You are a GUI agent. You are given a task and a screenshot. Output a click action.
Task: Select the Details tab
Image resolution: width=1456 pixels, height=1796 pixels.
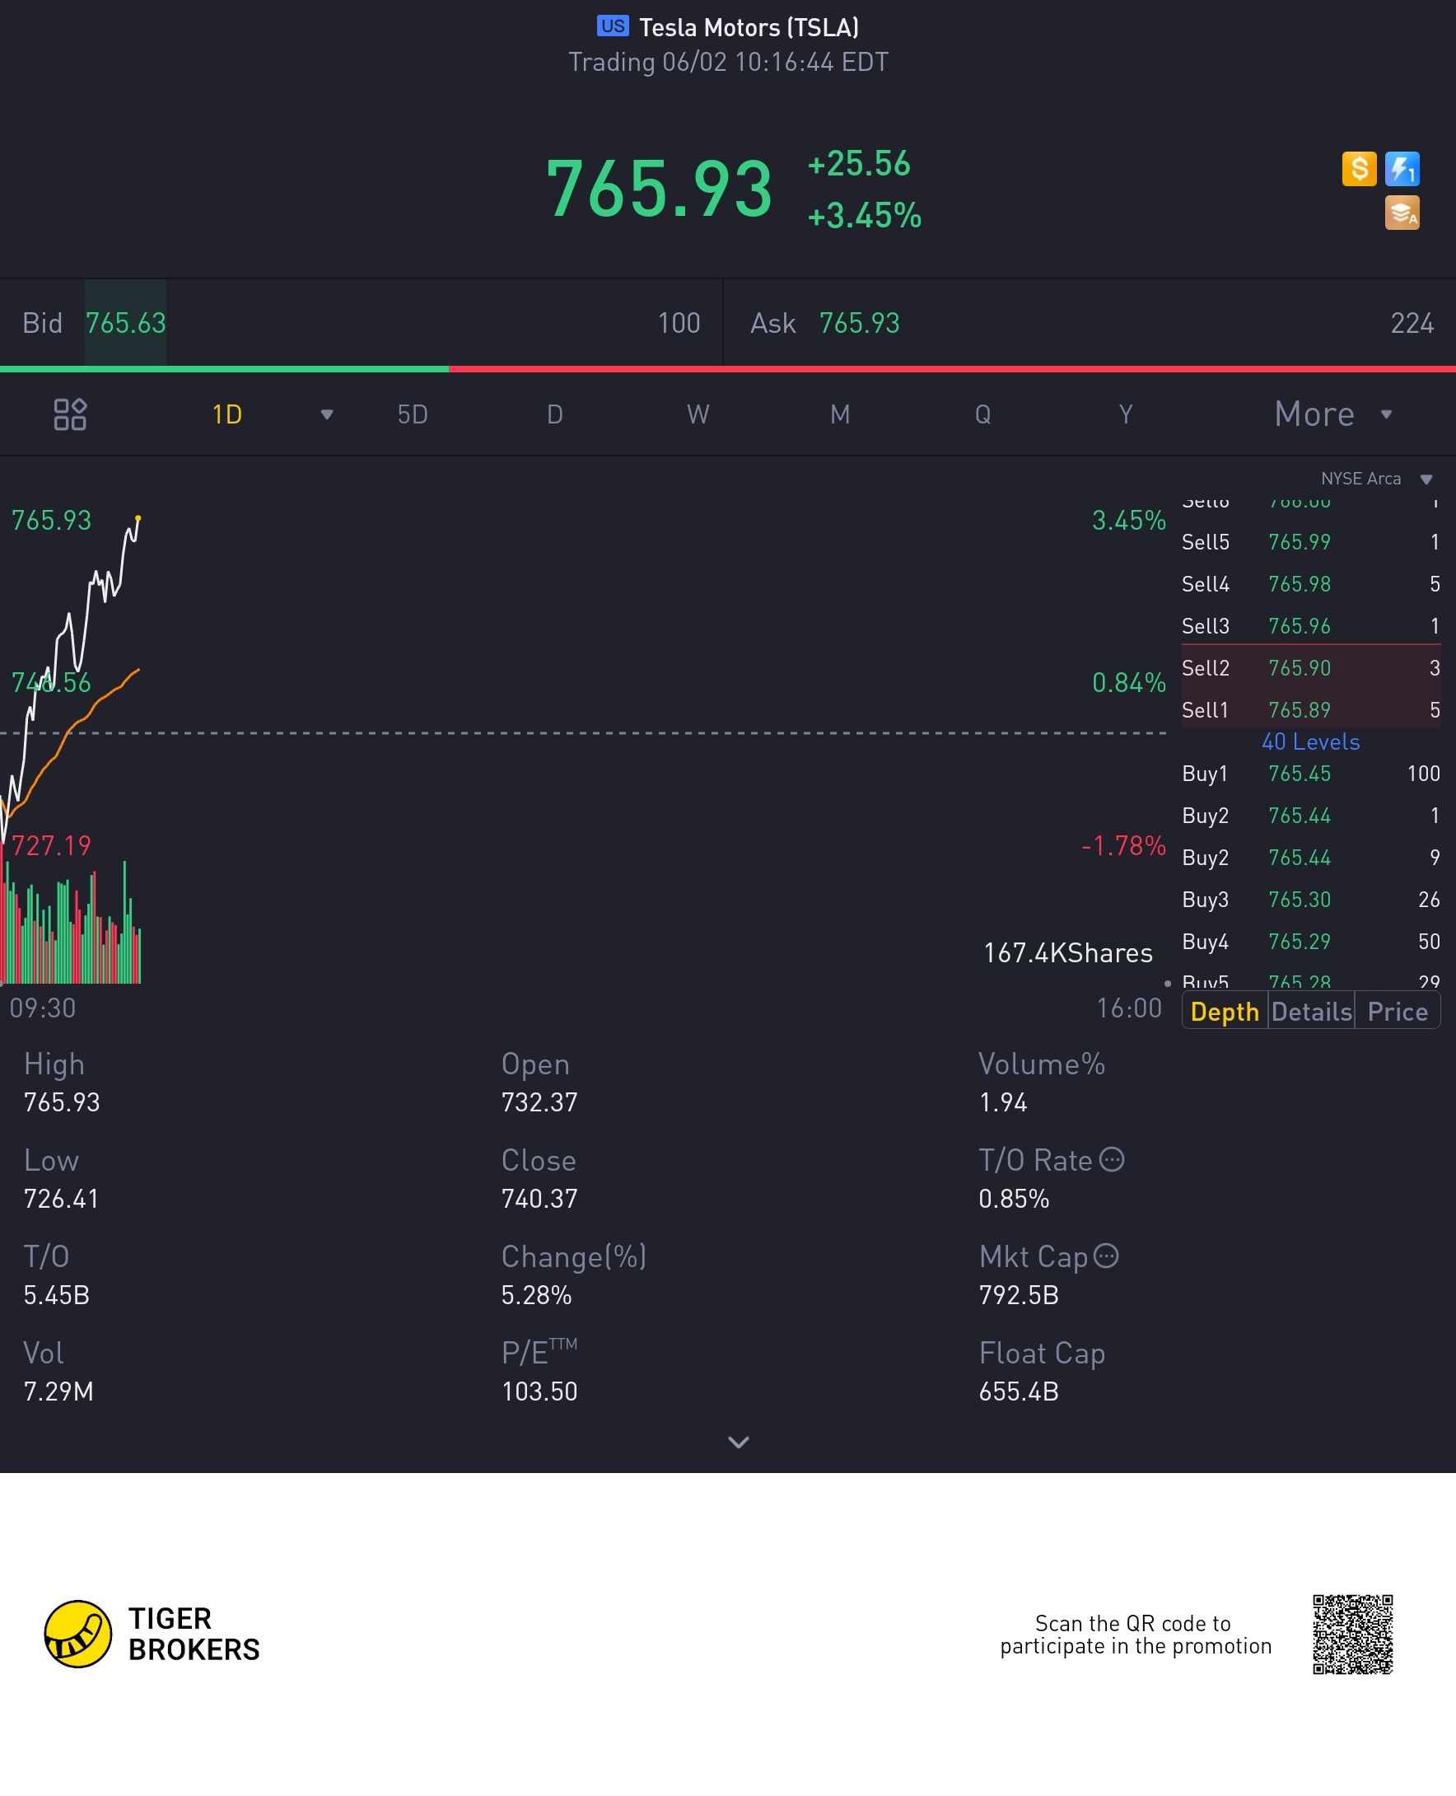pos(1311,1012)
